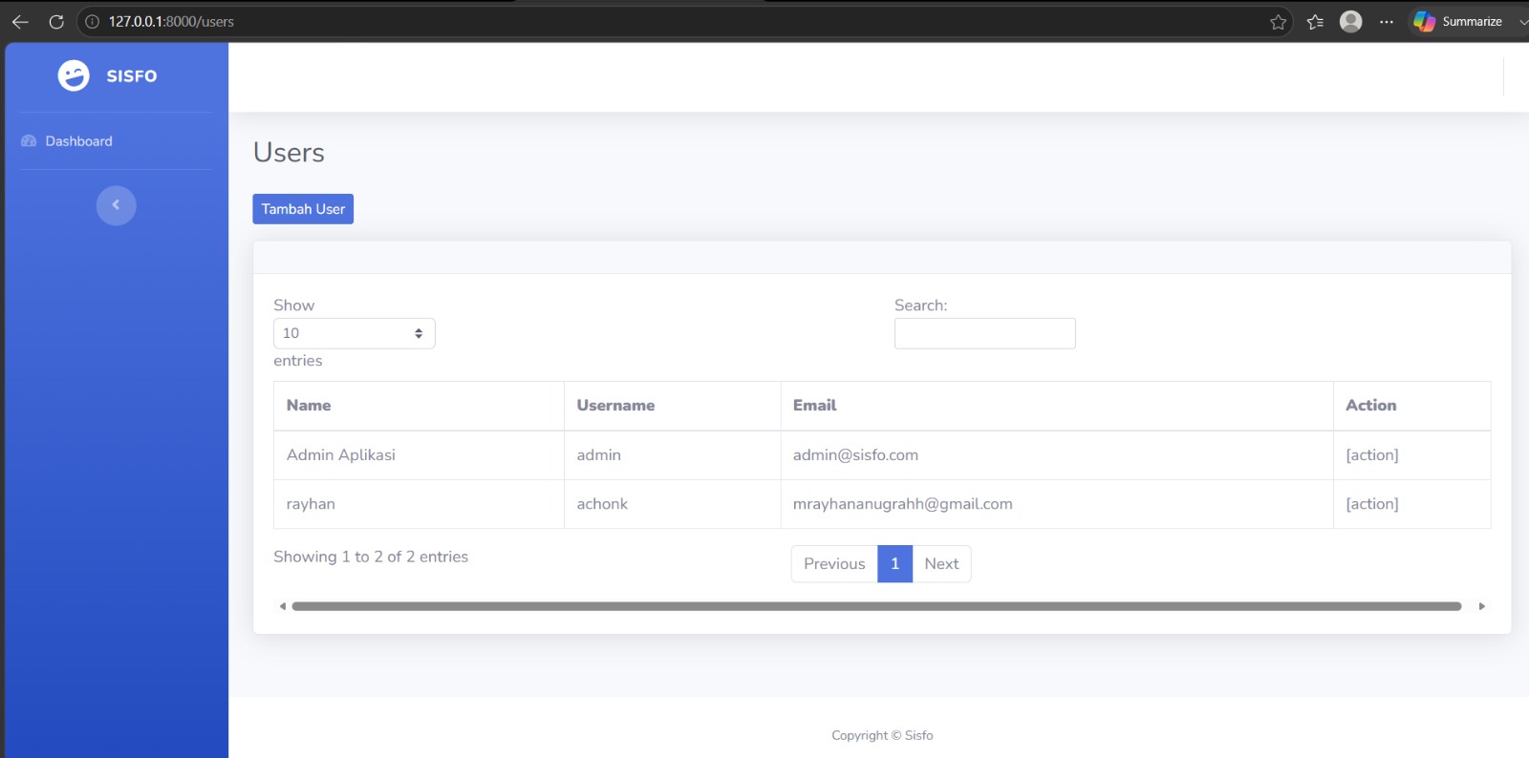Select page 1 in pagination
1529x758 pixels.
click(x=895, y=564)
